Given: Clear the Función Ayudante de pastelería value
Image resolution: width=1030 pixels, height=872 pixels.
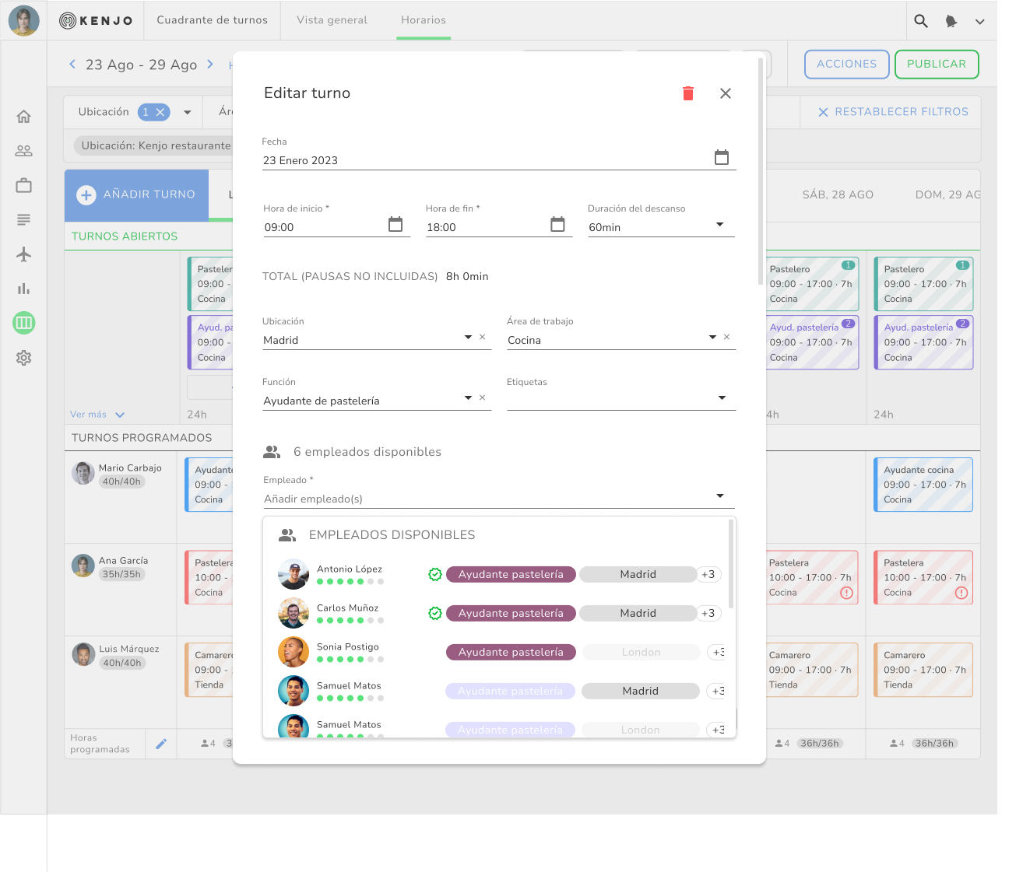Looking at the screenshot, I should (483, 397).
